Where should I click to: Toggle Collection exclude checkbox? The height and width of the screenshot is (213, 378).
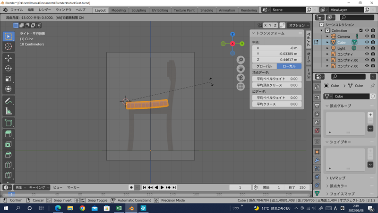[x=361, y=30]
